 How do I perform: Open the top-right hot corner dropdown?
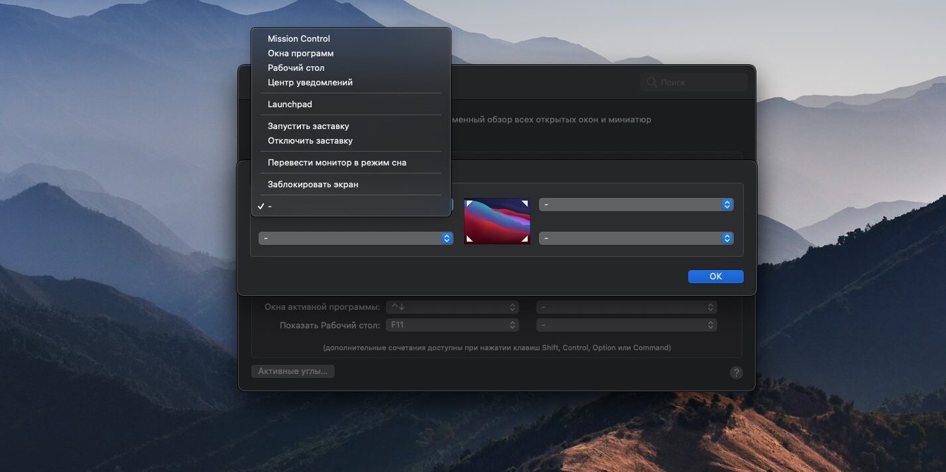tap(636, 205)
